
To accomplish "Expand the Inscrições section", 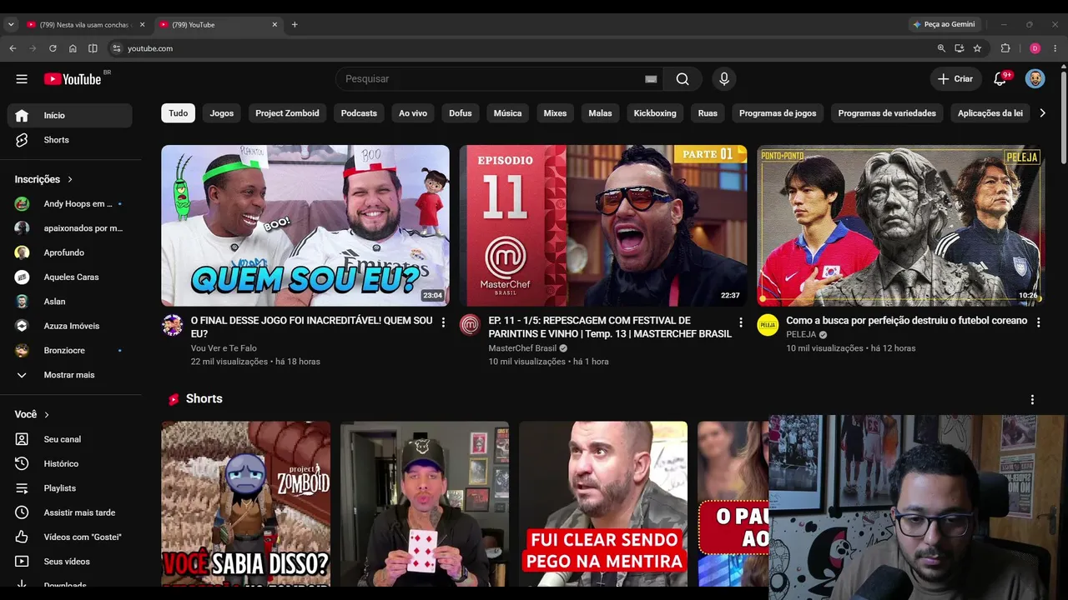I will tap(44, 179).
